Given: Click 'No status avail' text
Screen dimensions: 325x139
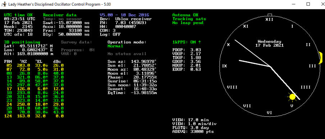Looking at the screenshot, I should (127, 54).
